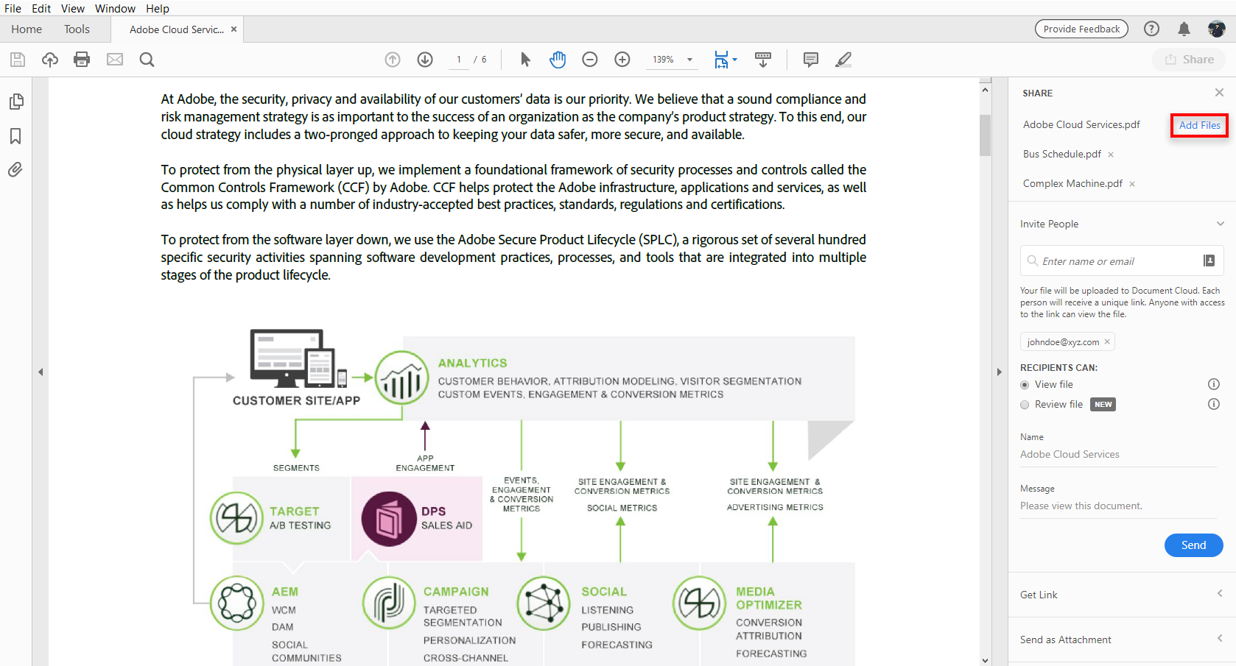1236x666 pixels.
Task: Expand the Get Link section
Action: [x=1220, y=594]
